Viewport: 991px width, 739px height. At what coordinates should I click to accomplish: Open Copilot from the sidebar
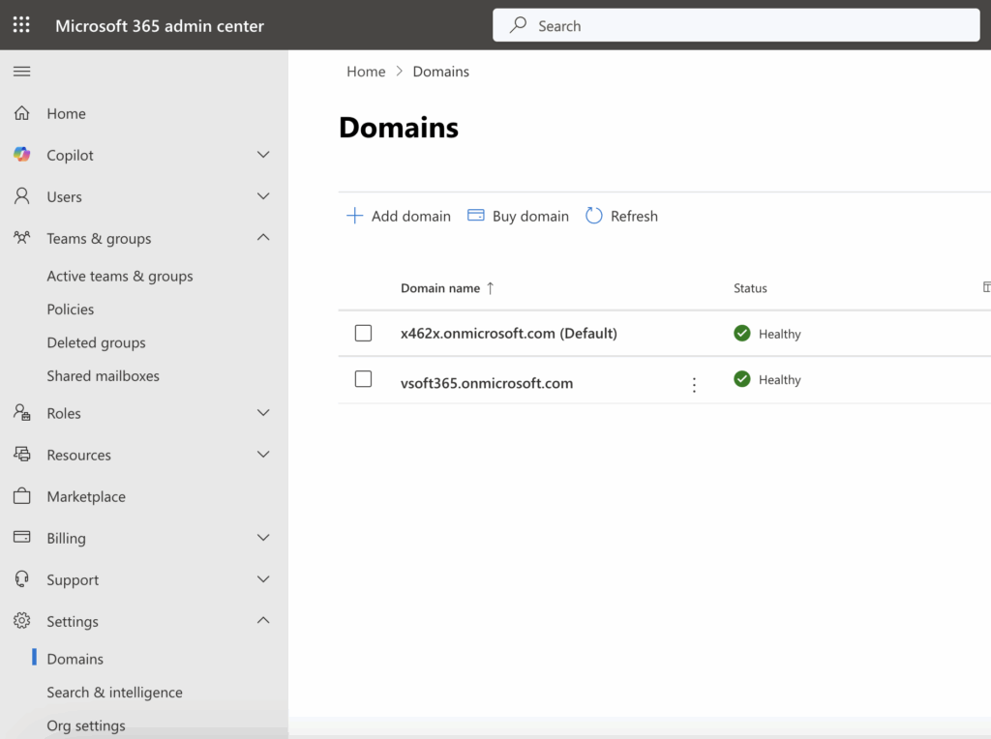20,155
